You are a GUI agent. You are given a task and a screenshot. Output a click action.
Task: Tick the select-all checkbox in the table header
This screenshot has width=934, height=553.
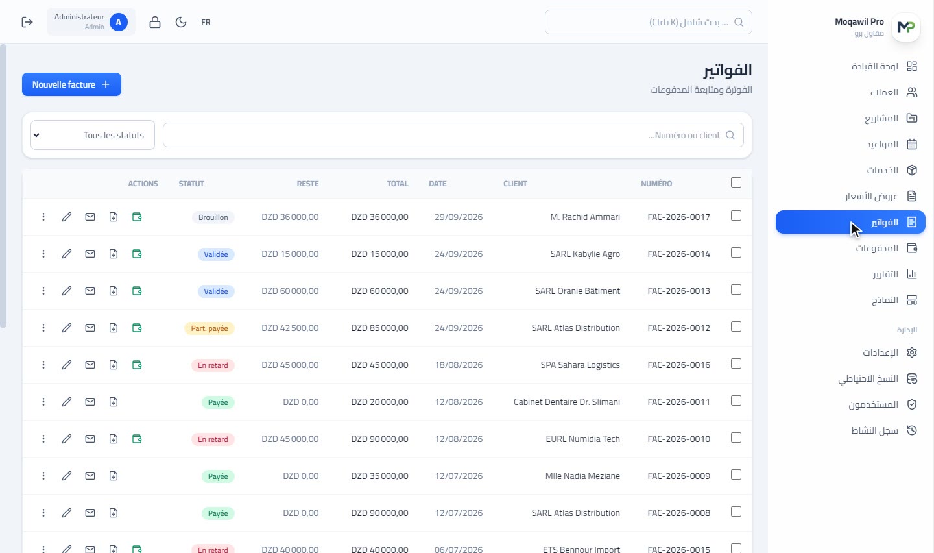[736, 182]
